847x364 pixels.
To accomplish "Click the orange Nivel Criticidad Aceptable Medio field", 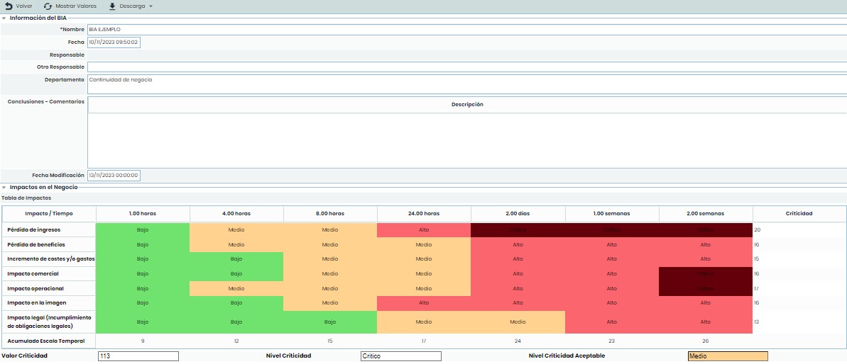I will 727,356.
